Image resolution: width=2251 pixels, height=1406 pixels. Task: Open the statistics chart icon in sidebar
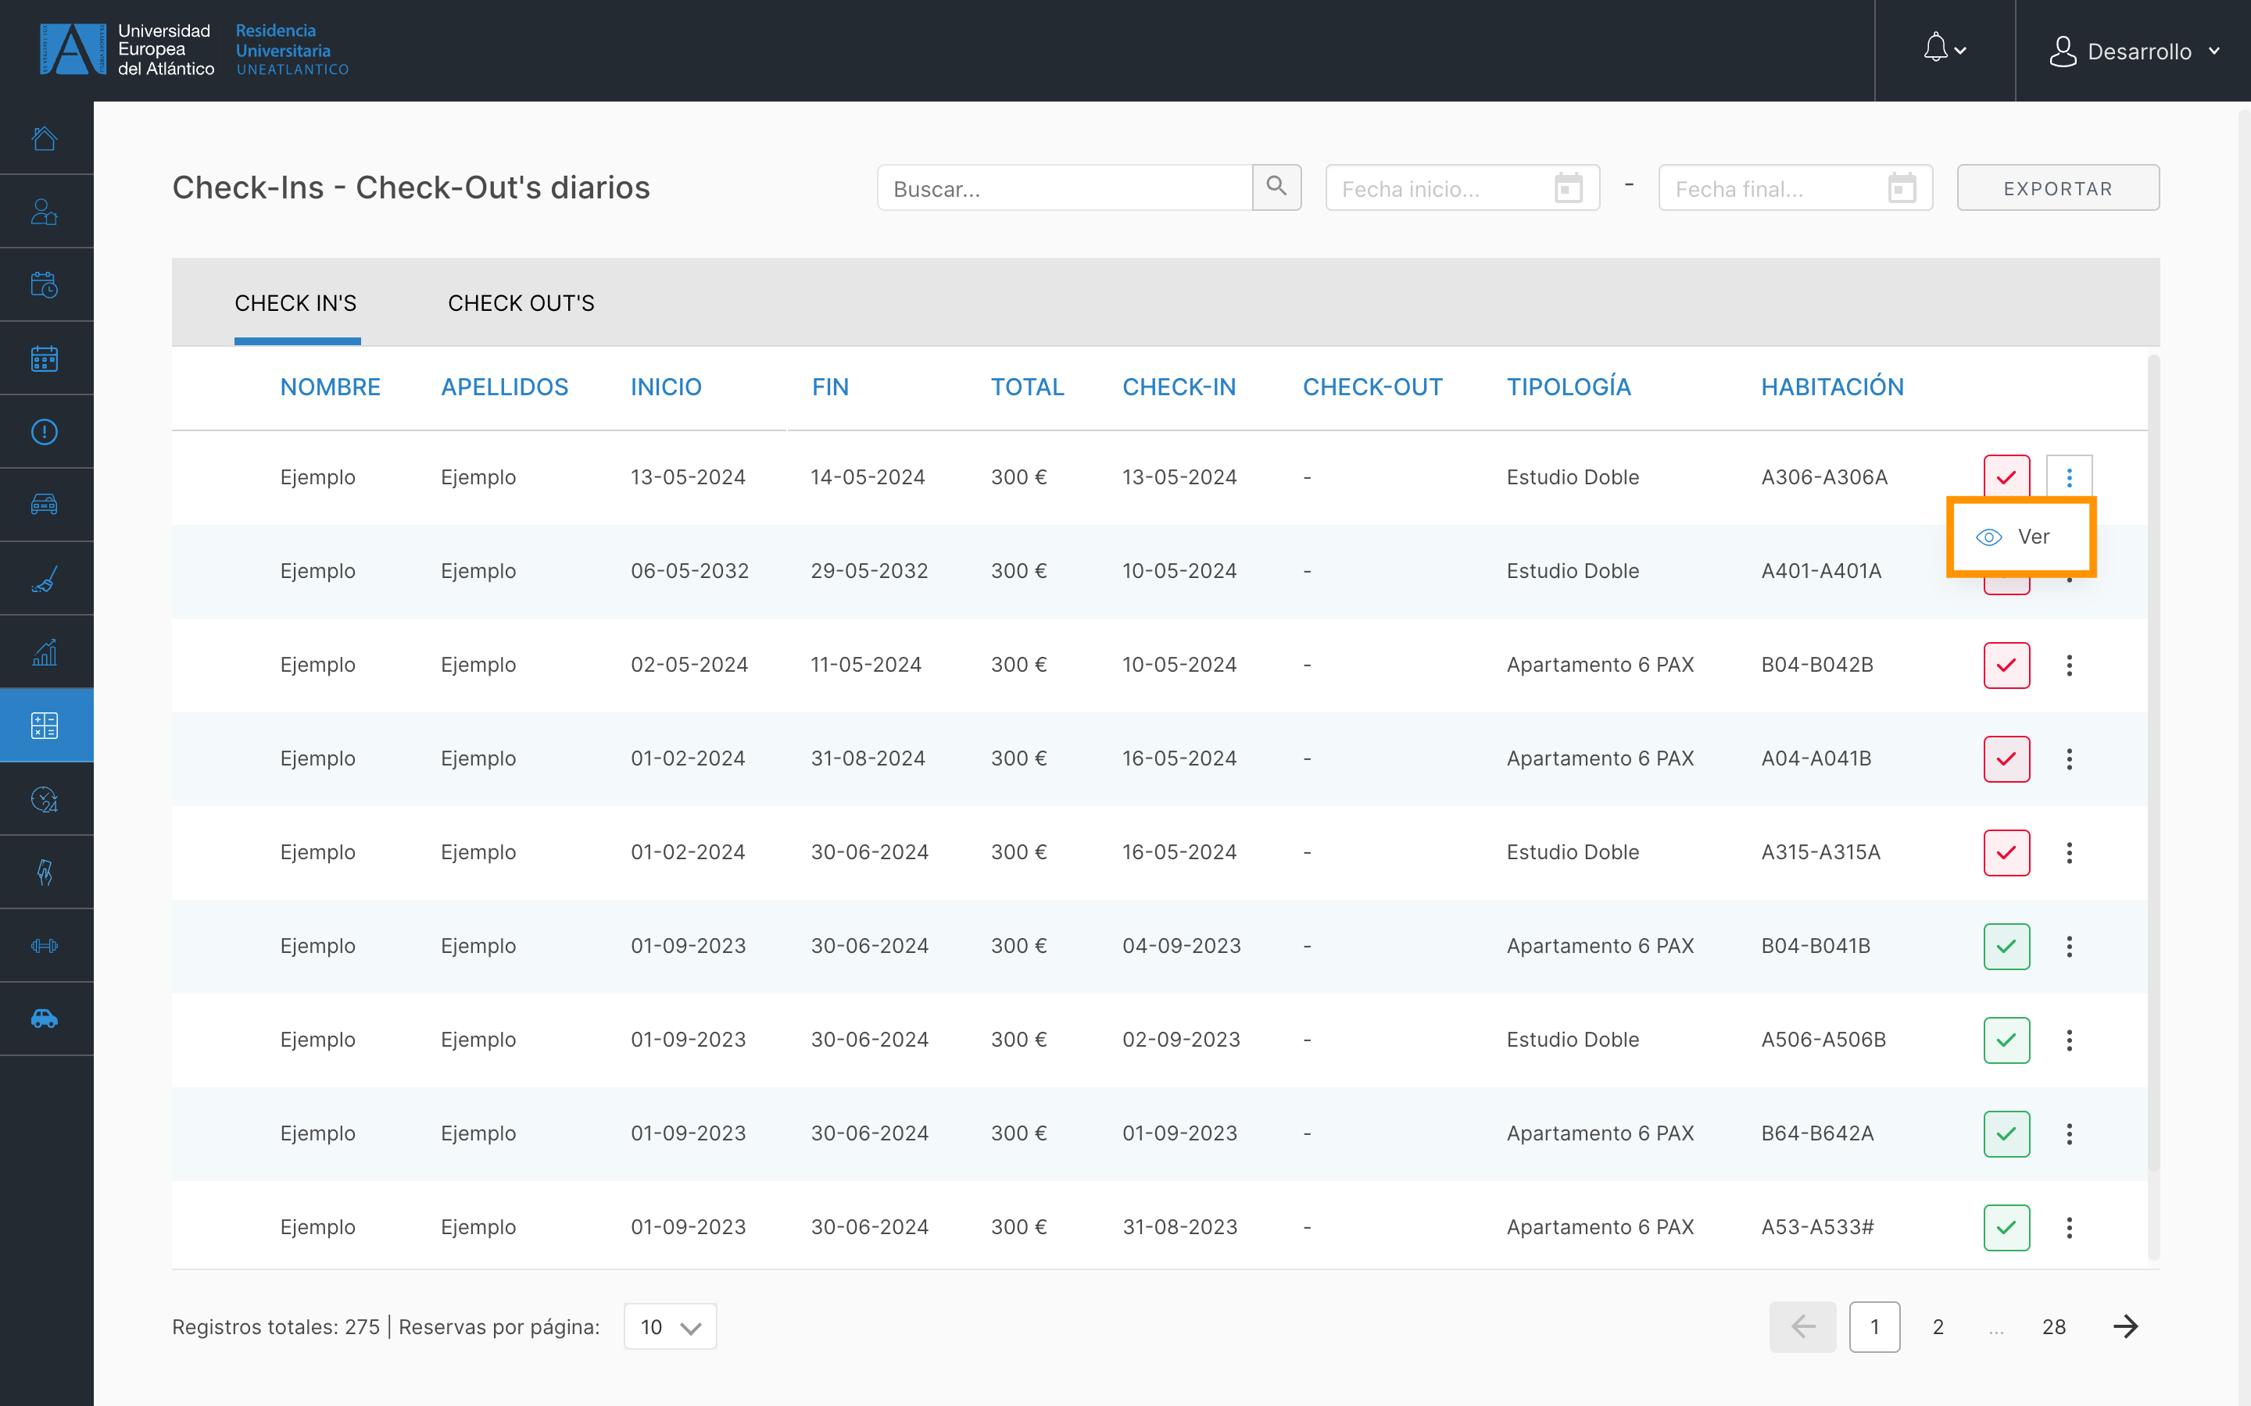45,652
